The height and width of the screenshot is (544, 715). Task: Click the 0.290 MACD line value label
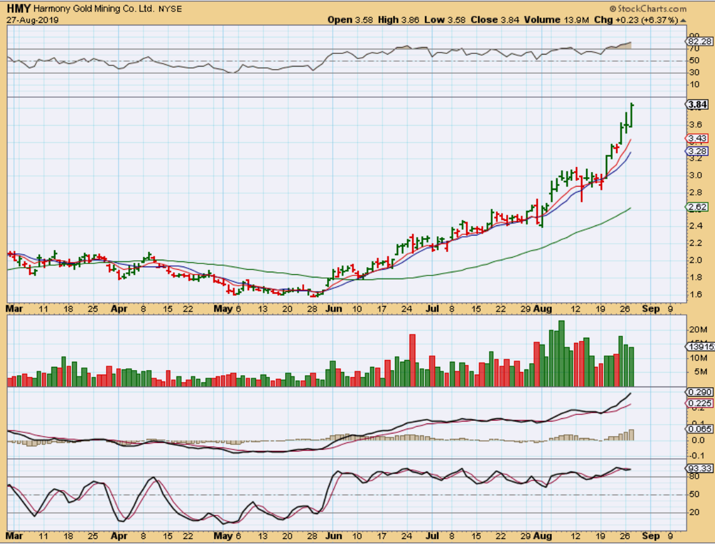click(x=698, y=392)
